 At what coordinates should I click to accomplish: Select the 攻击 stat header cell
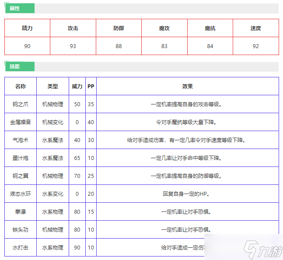(73, 28)
